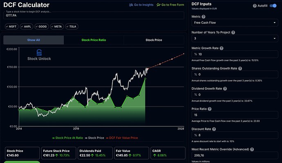
Task: Click the Shares Outstanding Growth Rate help icon
Action: 240,68
